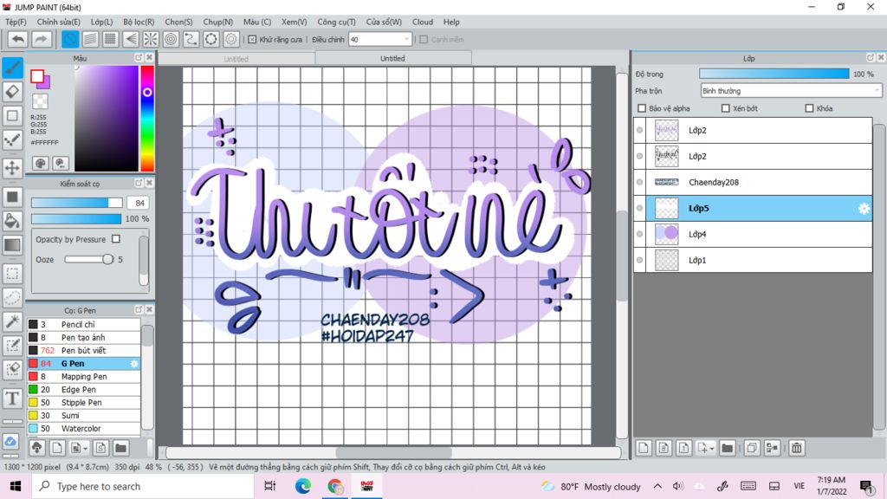Click the delete layer trash icon

797,448
